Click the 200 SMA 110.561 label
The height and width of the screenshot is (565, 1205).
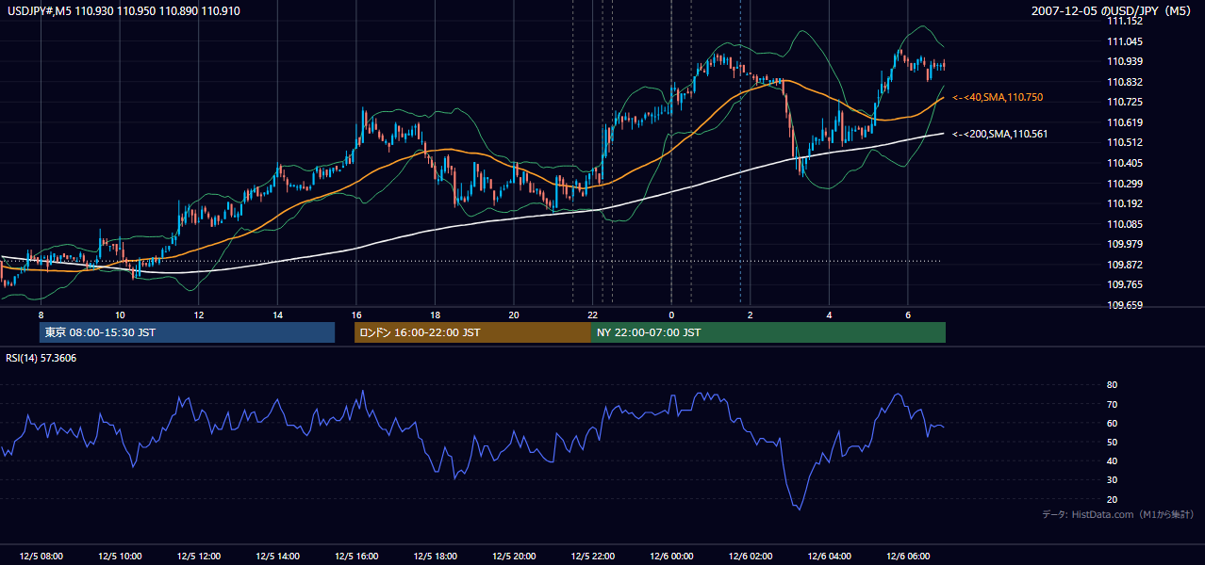pyautogui.click(x=1000, y=134)
